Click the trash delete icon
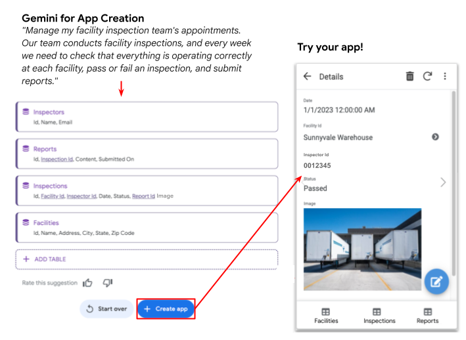466x340 pixels. coord(410,76)
